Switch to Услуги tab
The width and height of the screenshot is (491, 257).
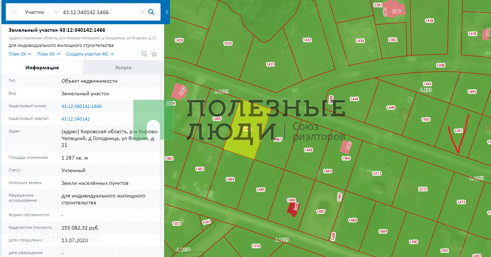click(x=123, y=67)
